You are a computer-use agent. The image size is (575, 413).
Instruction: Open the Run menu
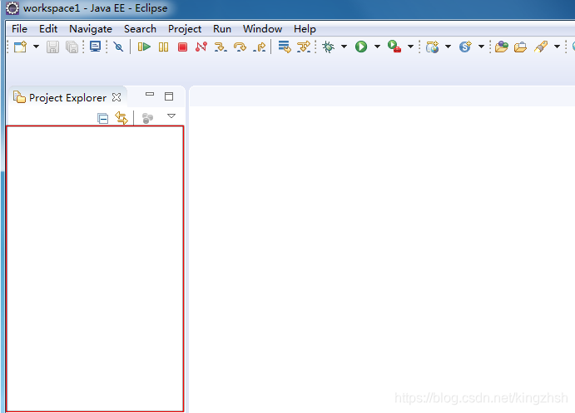coord(222,29)
